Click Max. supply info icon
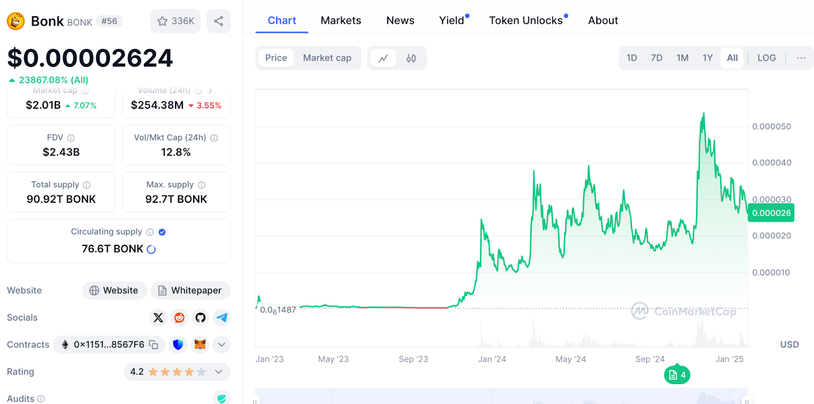The height and width of the screenshot is (404, 814). [x=201, y=185]
